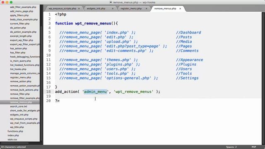Viewport: 265px width, 149px height.
Task: Open do_action.php in sidebar
Action: pyautogui.click(x=18, y=28)
